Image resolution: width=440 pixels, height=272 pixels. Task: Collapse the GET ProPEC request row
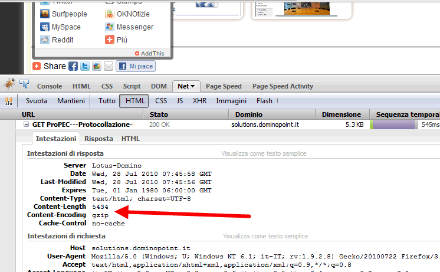(x=26, y=124)
